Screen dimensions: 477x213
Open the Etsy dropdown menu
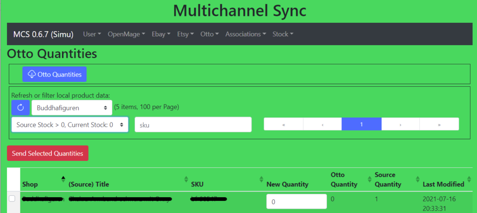point(185,34)
